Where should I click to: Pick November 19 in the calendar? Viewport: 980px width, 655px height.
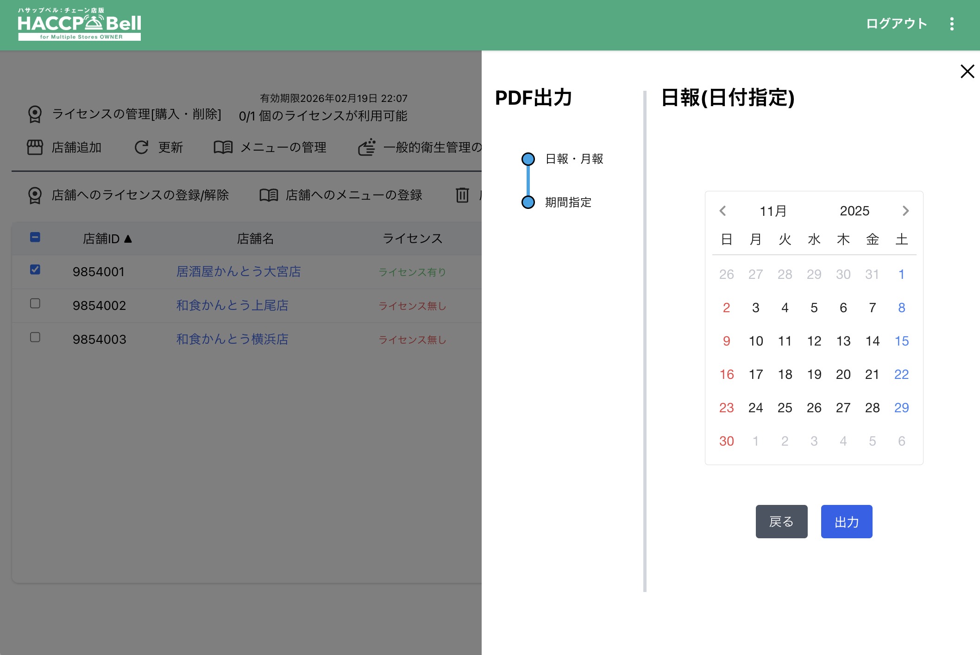814,374
